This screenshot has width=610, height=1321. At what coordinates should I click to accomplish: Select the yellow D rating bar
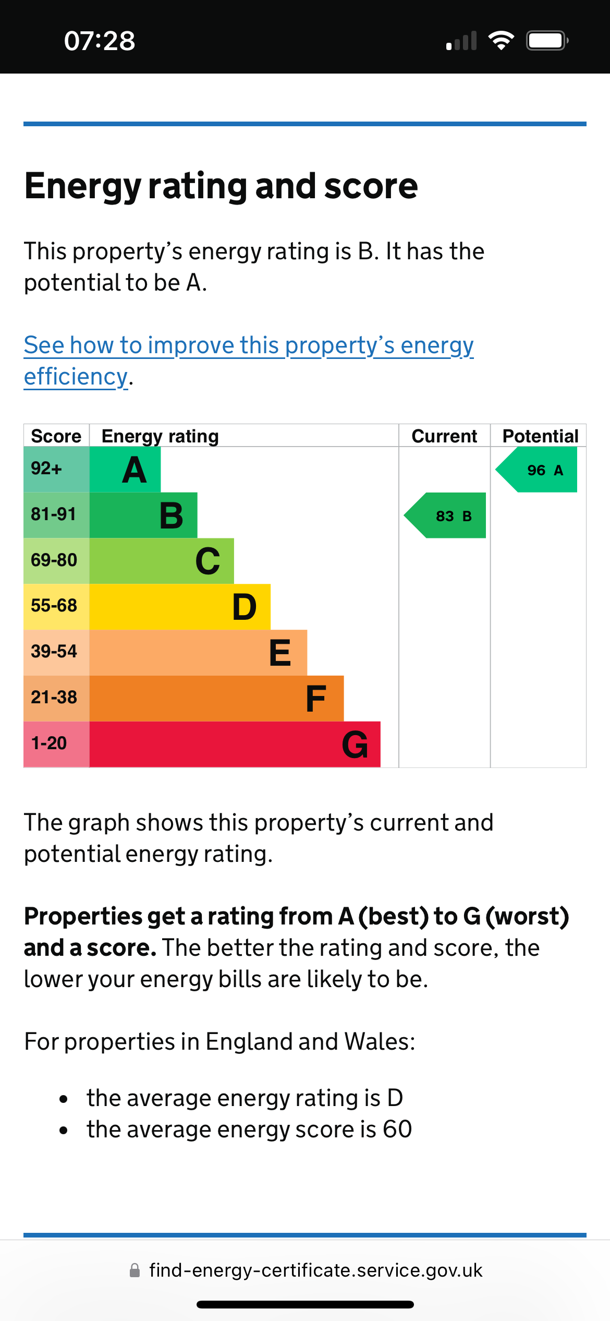pyautogui.click(x=180, y=607)
